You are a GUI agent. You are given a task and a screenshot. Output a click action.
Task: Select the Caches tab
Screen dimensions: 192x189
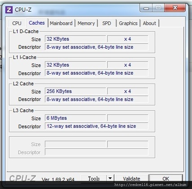(37, 23)
